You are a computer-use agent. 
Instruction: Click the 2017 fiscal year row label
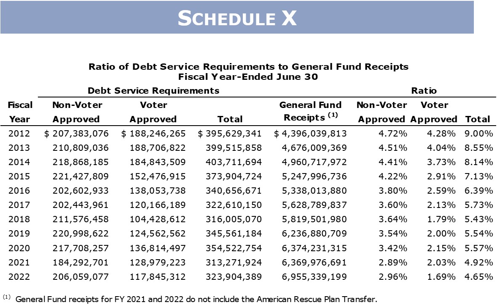coord(20,205)
